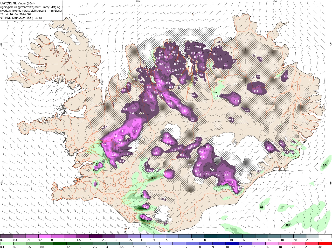Choose the bright red swatch labeled 30 in the bottom row
Screen dimensions: 332x249
(x=325, y=244)
